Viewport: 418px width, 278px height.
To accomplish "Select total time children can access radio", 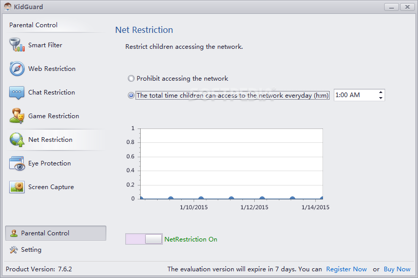I will click(x=131, y=95).
